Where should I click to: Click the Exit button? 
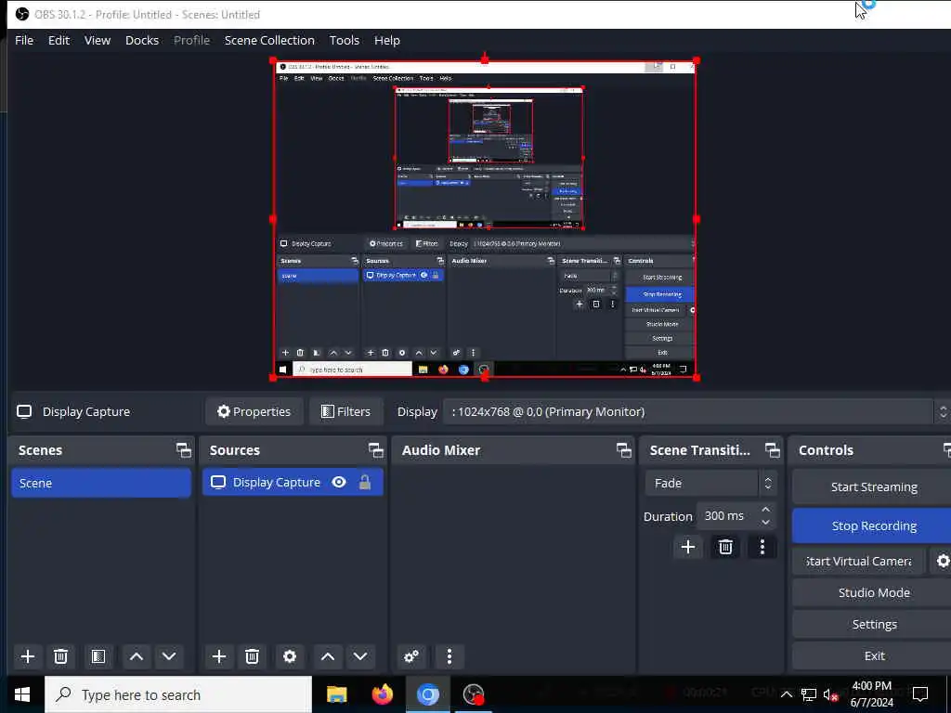[x=873, y=656]
